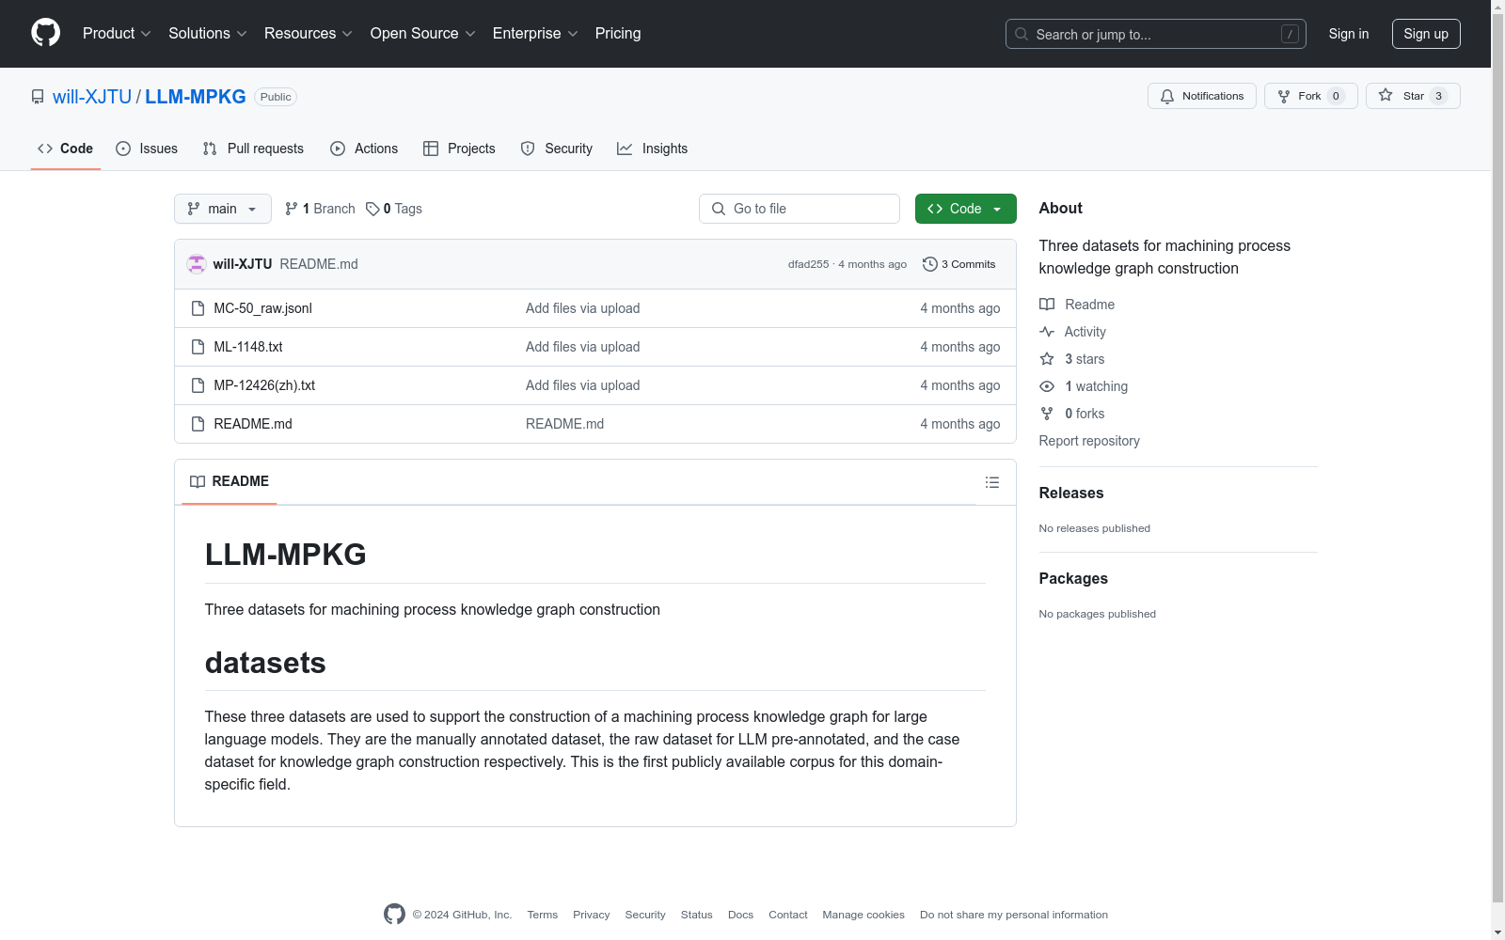Open the Packages heading link

(1073, 578)
